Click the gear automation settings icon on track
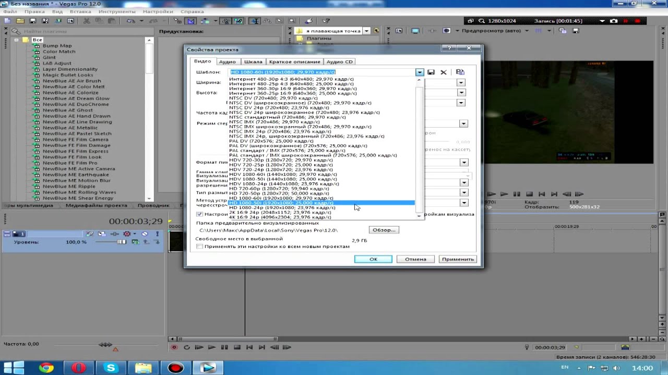 (126, 234)
